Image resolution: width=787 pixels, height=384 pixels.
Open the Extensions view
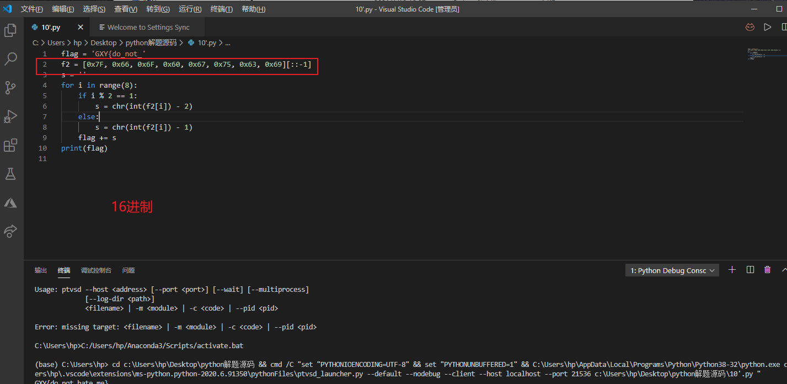10,145
